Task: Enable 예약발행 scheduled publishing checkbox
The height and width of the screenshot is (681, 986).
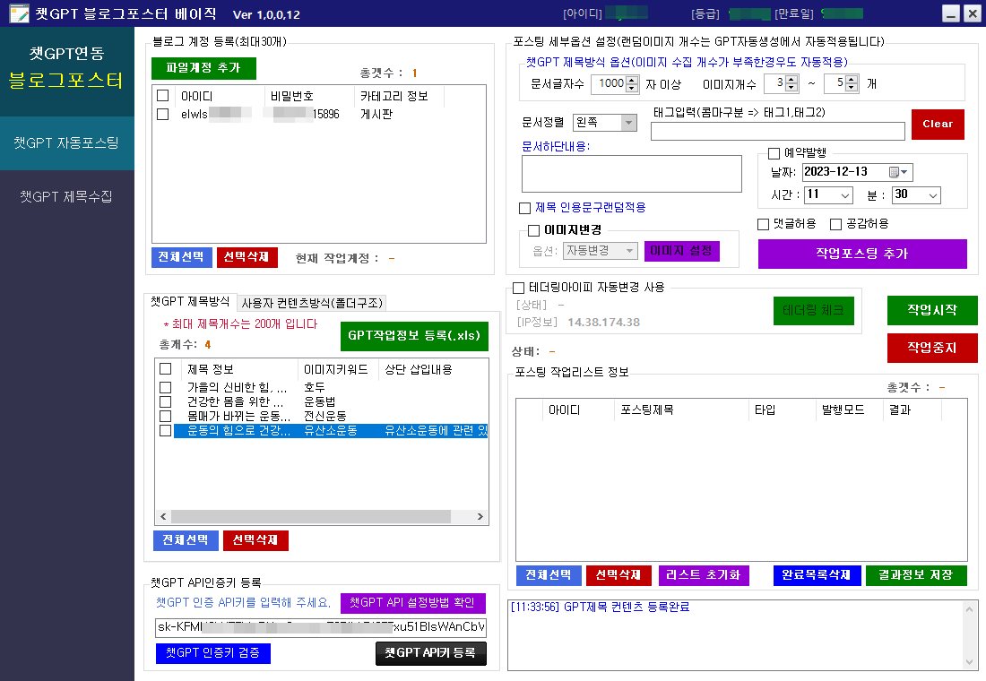Action: click(774, 153)
